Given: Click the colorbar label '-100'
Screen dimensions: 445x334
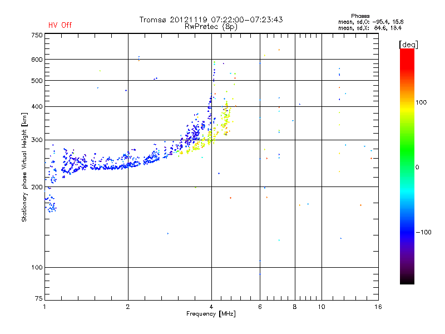Looking at the screenshot, I should [x=423, y=232].
